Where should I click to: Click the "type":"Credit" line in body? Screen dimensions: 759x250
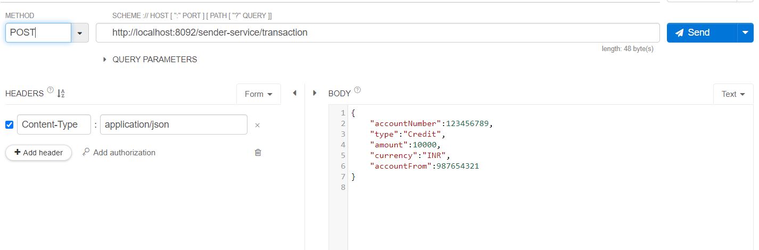(x=407, y=134)
